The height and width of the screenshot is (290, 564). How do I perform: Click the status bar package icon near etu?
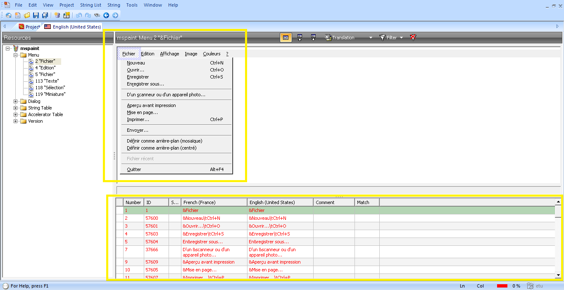pyautogui.click(x=530, y=285)
